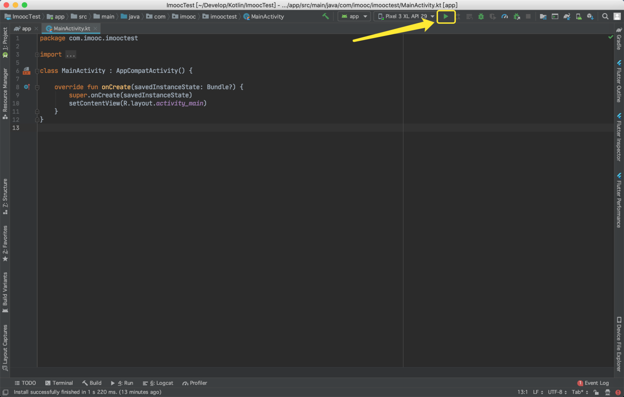Click Apply Code Changes icon
Viewport: 624px width, 397px height.
click(470, 16)
